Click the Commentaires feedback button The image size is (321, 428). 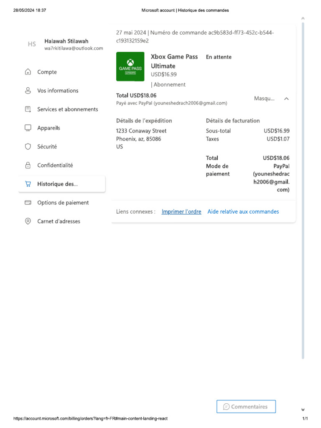246,406
